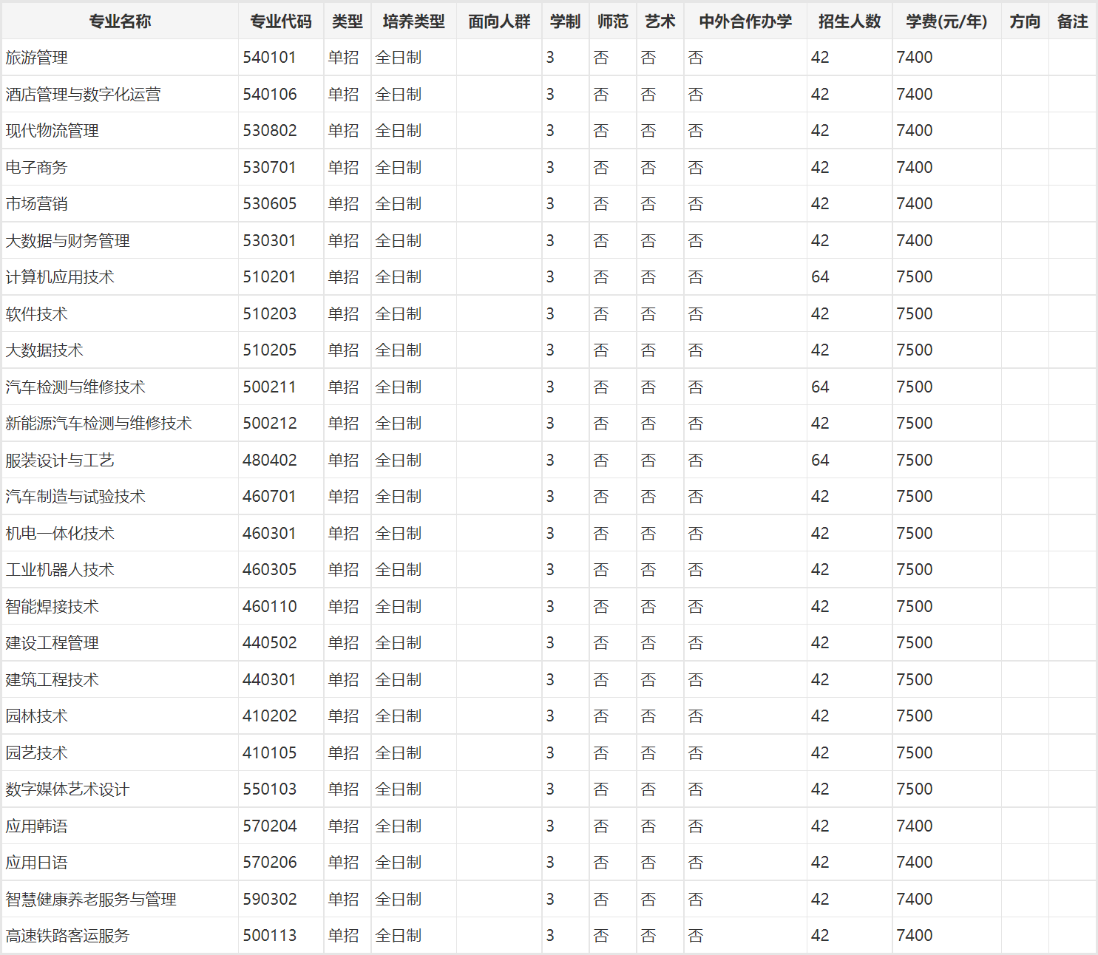Click major code 570206
Viewport: 1098px width, 955px height.
pos(270,863)
